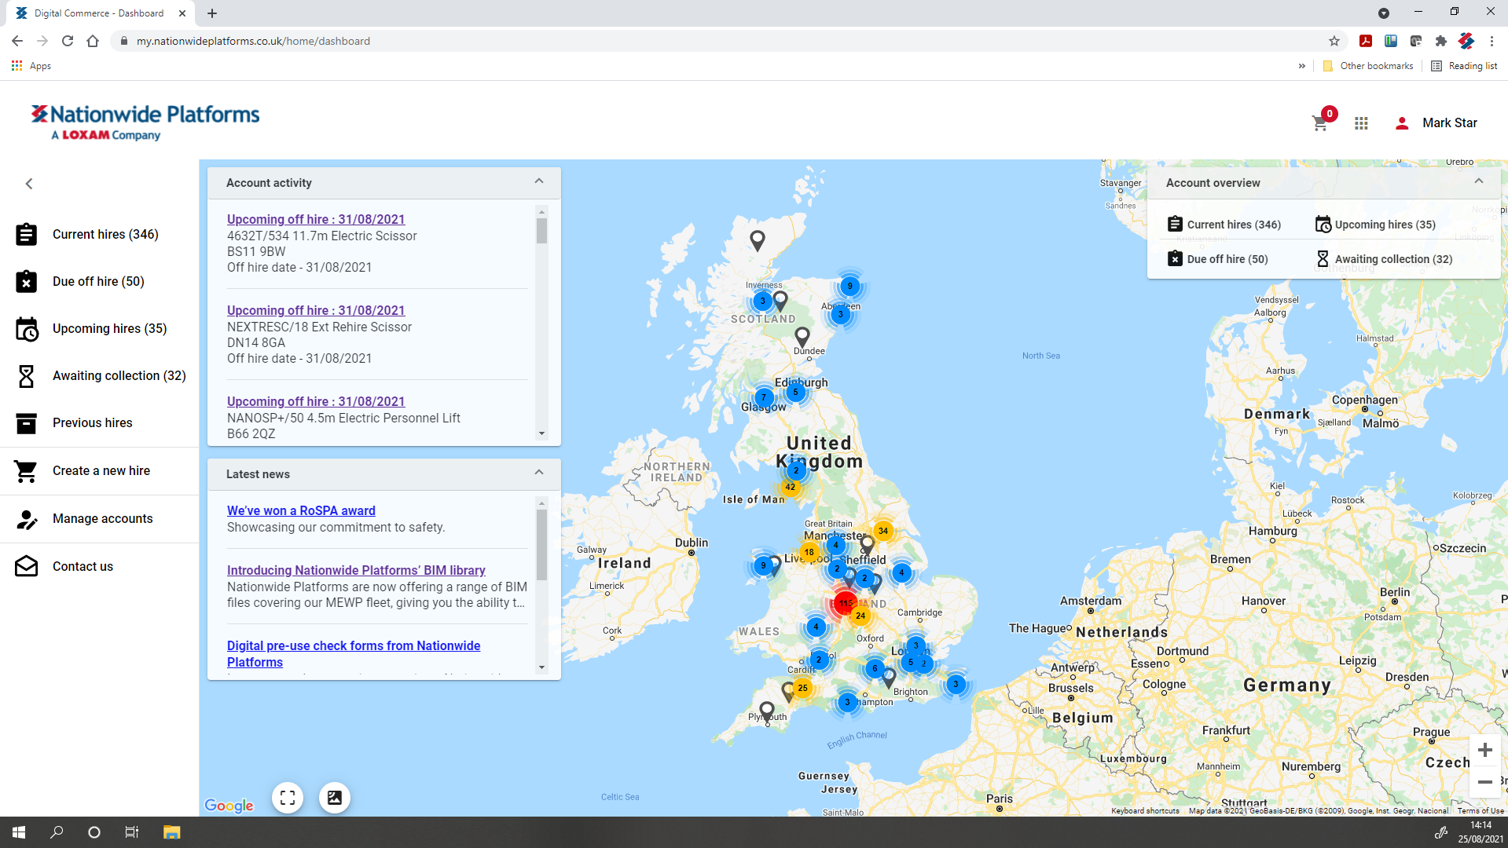Open Upcoming hires (35) in sidebar
The width and height of the screenshot is (1508, 848).
point(109,328)
